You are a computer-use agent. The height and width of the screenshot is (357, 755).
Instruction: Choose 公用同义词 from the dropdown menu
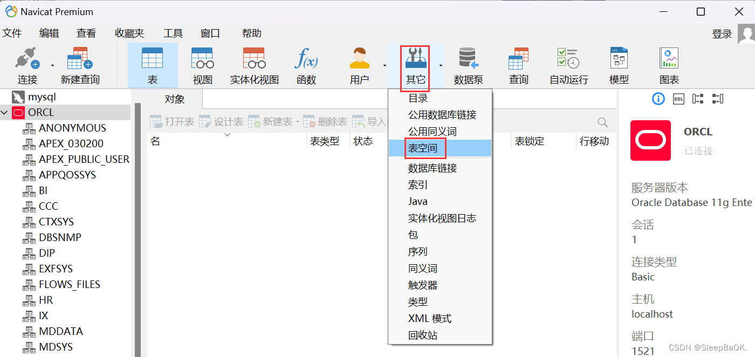(x=440, y=132)
